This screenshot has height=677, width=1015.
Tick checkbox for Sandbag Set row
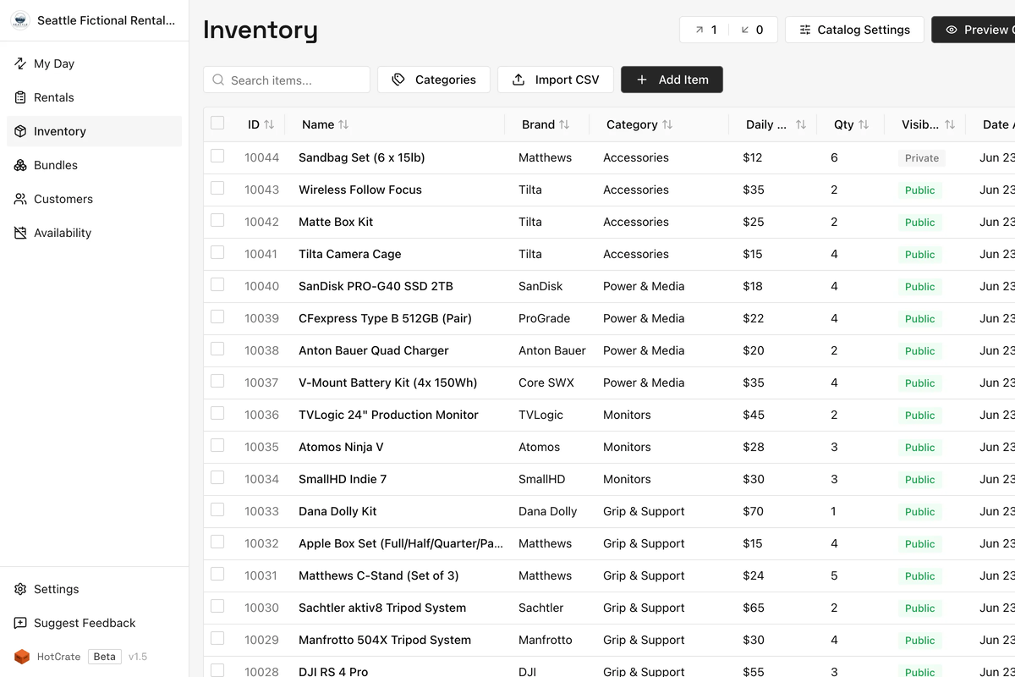coord(217,156)
